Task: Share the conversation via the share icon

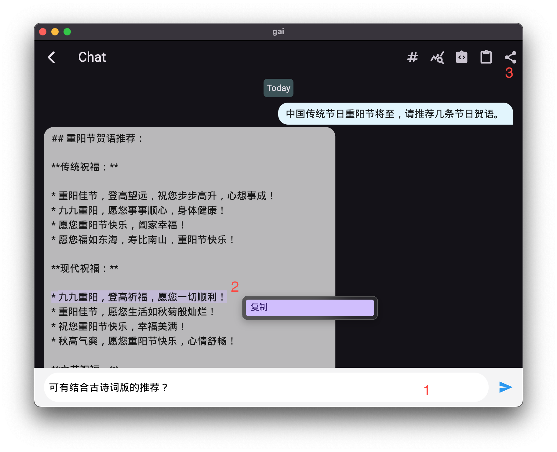Action: tap(510, 57)
